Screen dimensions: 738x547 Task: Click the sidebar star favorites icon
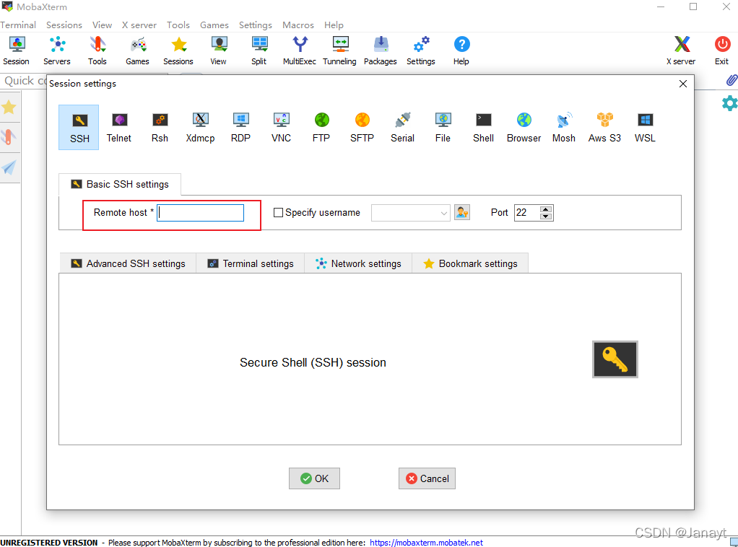click(9, 108)
